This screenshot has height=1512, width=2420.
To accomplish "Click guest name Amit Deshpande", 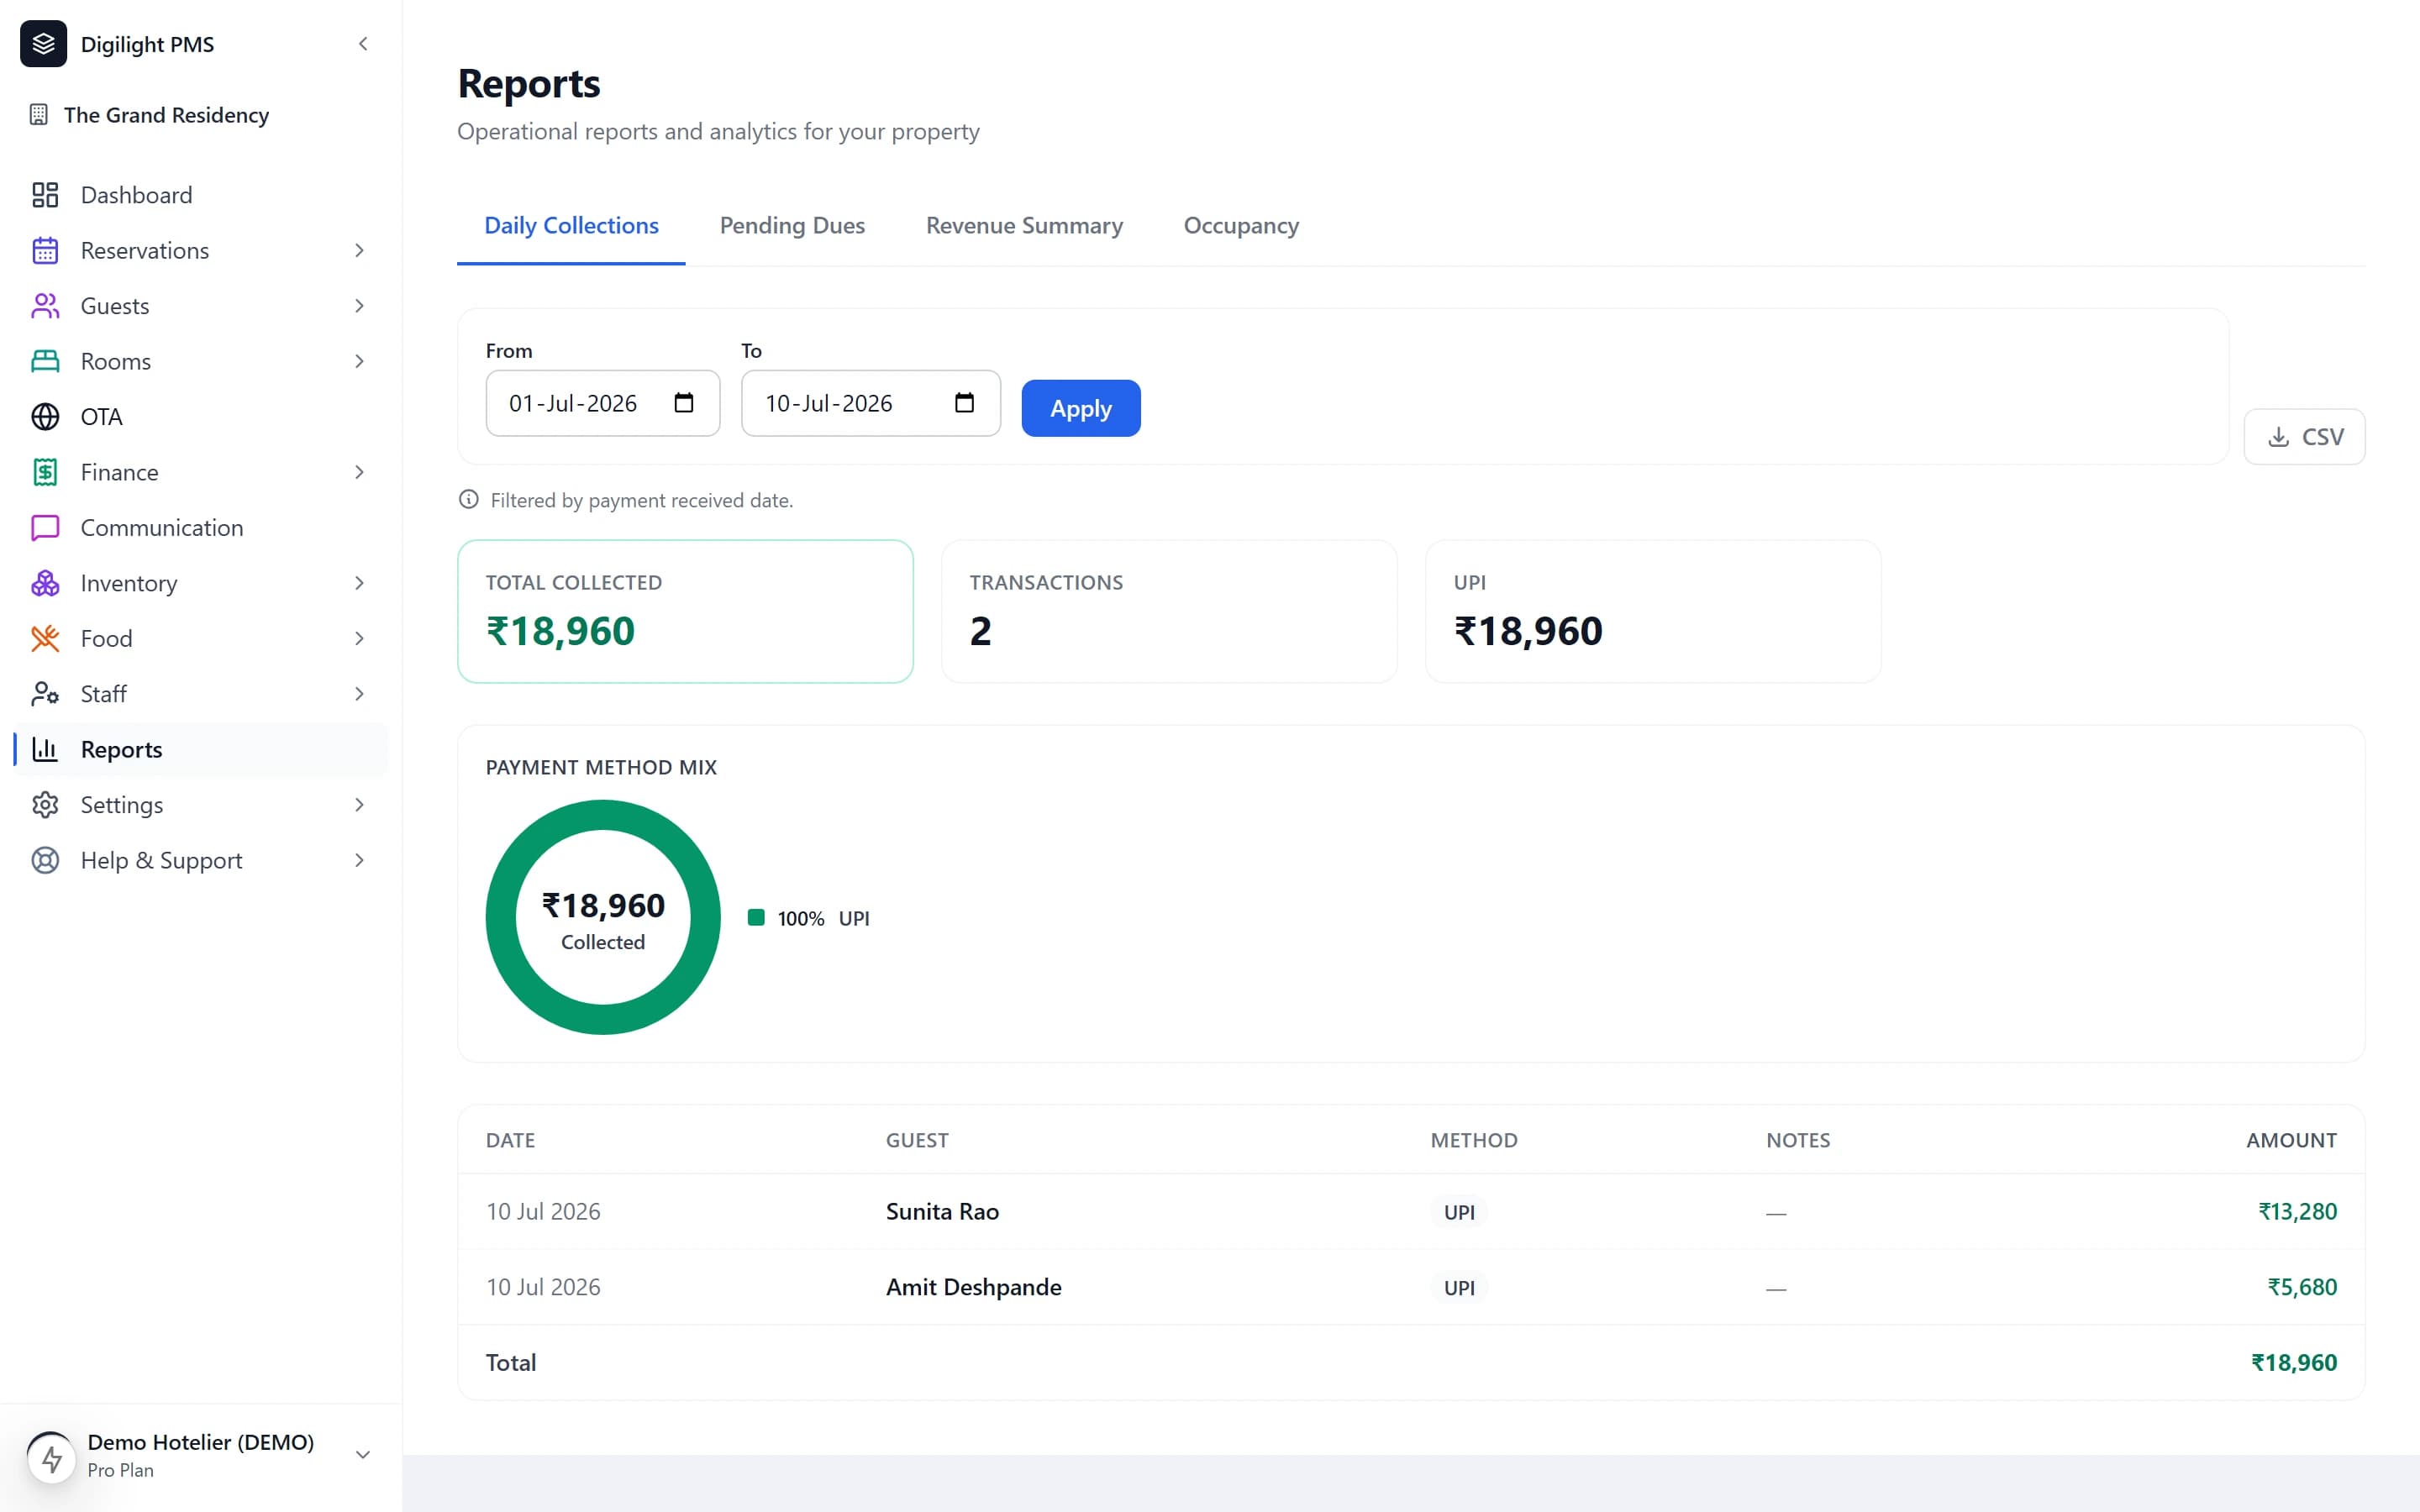I will pos(973,1287).
